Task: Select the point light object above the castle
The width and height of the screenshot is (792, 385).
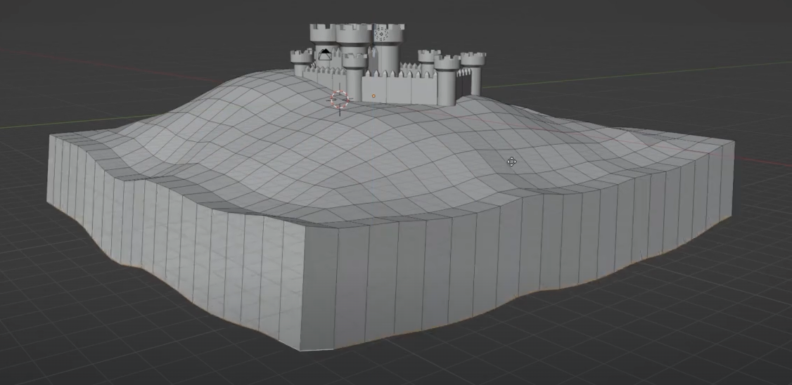Action: (381, 34)
